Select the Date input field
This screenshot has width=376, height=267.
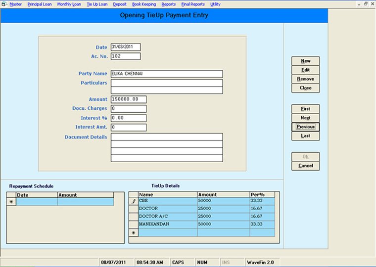click(x=126, y=47)
